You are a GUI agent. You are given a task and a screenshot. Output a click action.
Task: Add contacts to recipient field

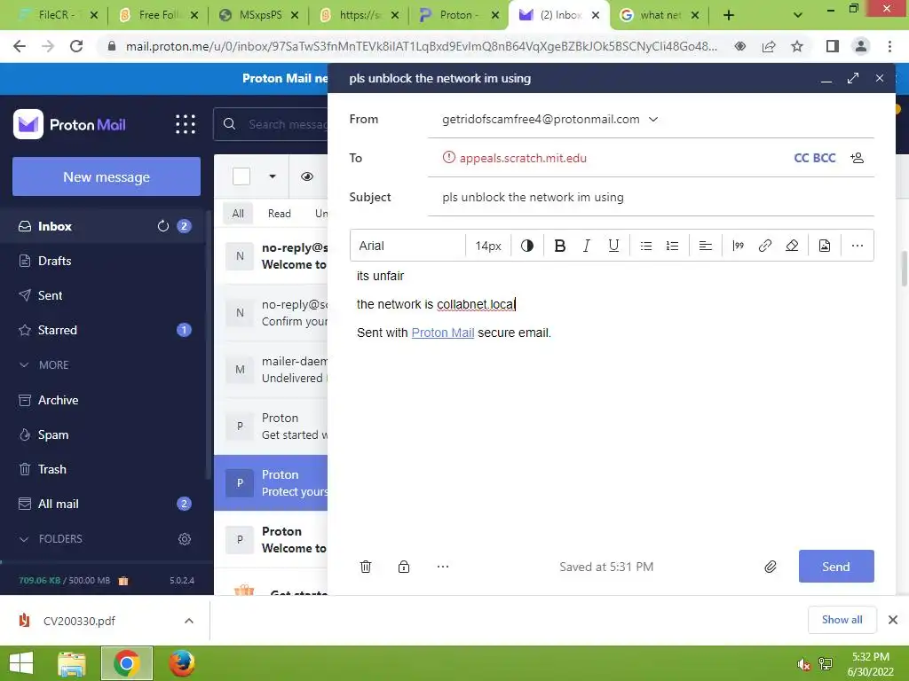coord(857,158)
